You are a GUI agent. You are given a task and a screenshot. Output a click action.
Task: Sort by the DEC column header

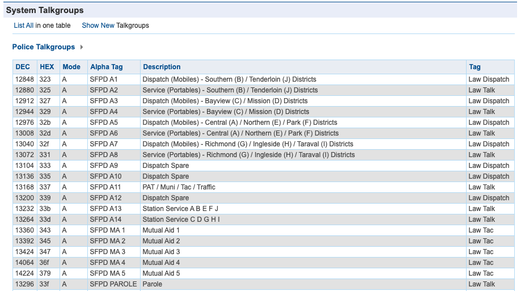click(x=23, y=66)
